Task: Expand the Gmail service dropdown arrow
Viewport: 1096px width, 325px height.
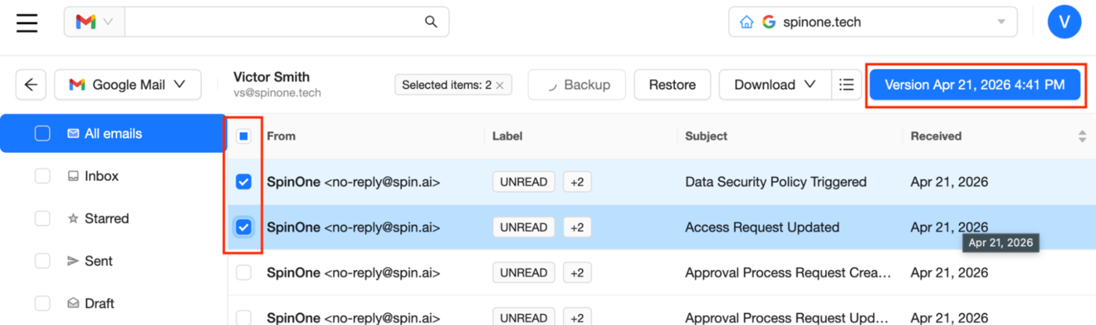Action: pyautogui.click(x=108, y=22)
